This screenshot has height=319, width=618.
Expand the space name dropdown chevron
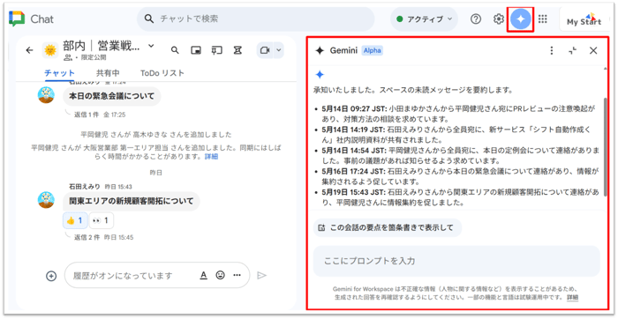click(151, 46)
